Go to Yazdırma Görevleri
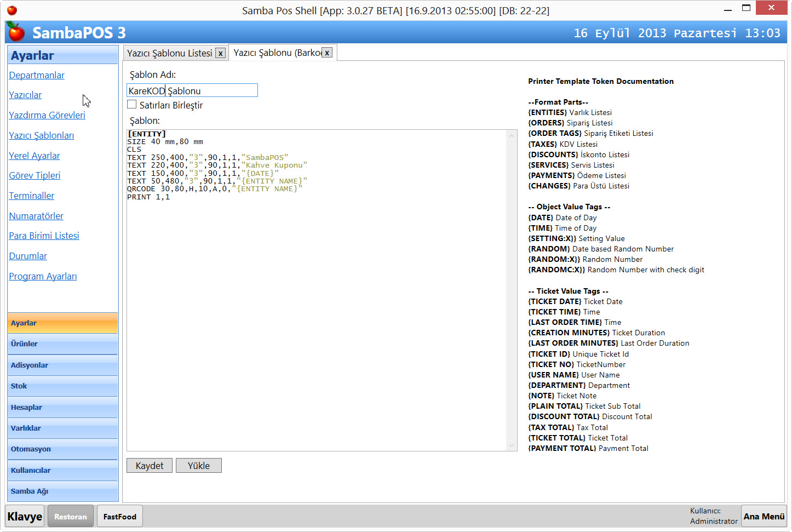The height and width of the screenshot is (532, 792). [47, 115]
